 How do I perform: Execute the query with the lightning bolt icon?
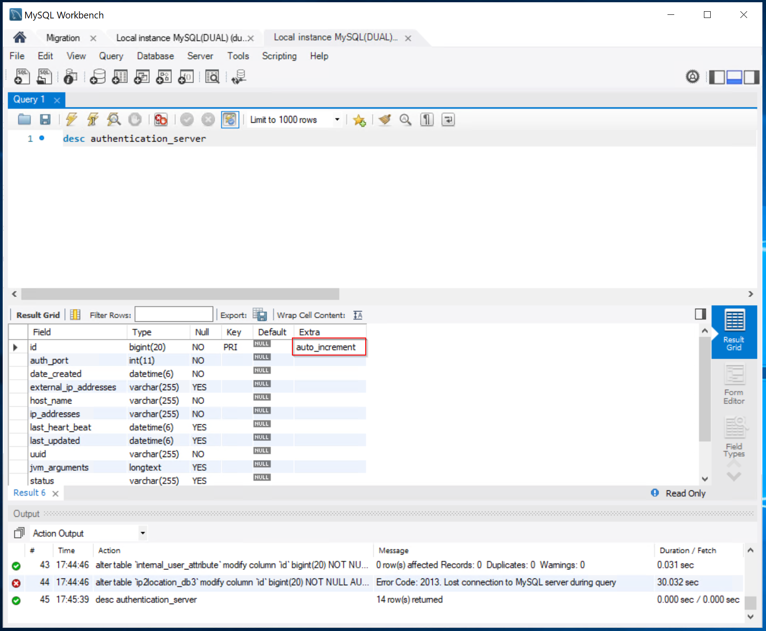71,120
